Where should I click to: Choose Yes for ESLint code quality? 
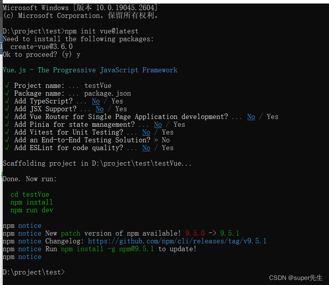coord(167,148)
